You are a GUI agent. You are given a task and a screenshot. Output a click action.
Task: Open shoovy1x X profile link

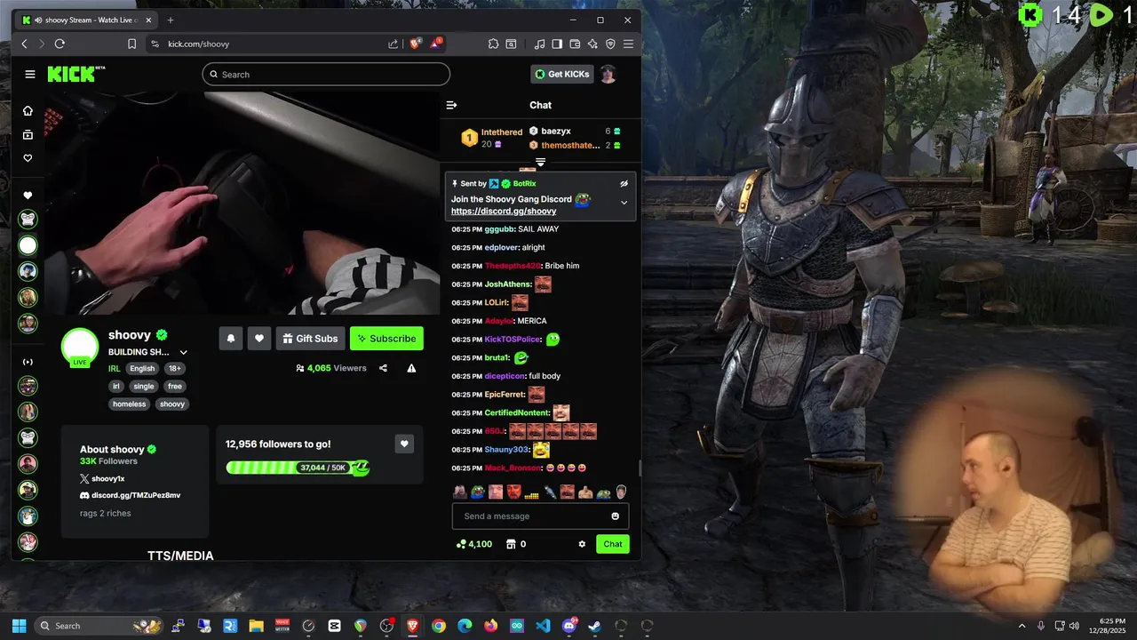point(102,478)
